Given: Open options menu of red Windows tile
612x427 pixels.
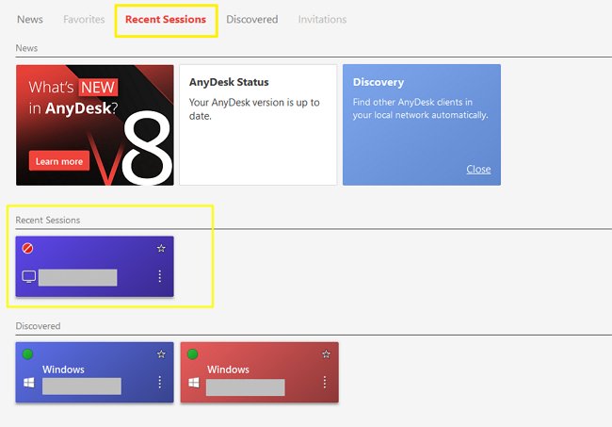Looking at the screenshot, I should [x=325, y=382].
